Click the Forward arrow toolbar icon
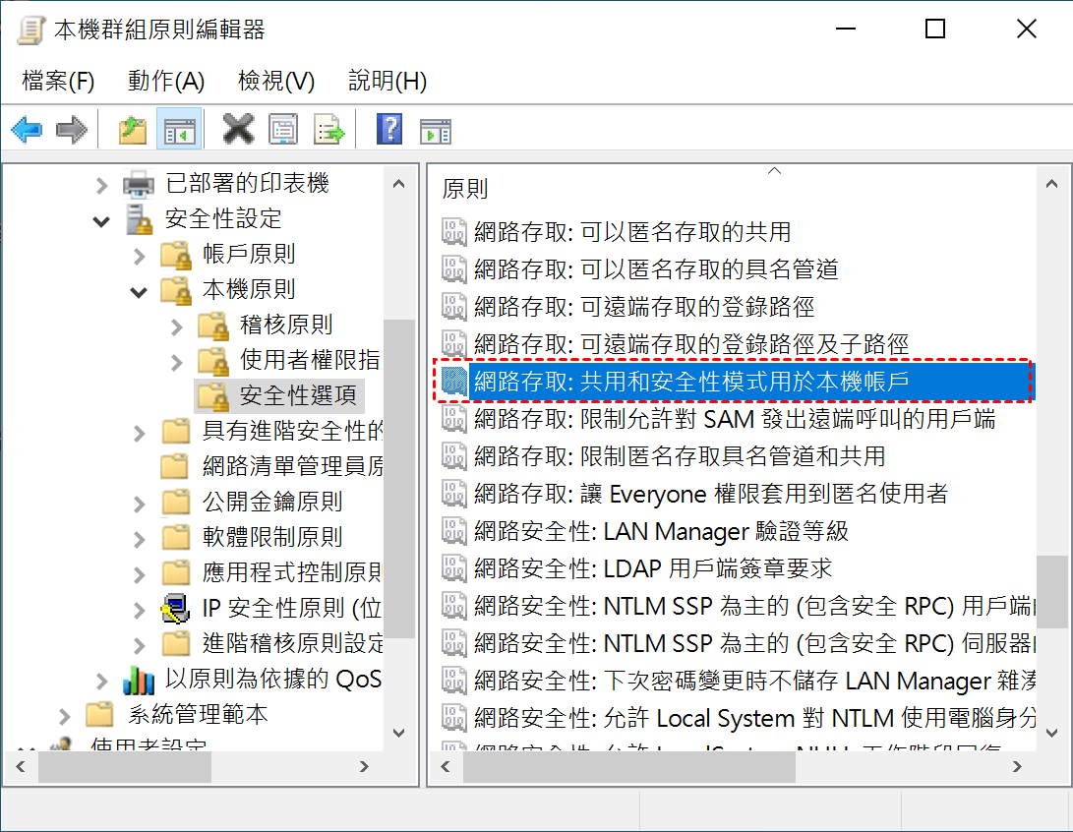This screenshot has width=1073, height=832. click(x=71, y=129)
